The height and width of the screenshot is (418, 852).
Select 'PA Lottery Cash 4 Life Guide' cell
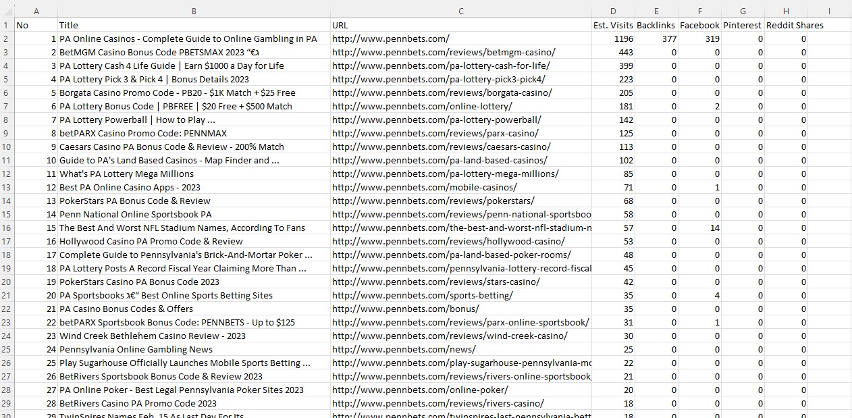pyautogui.click(x=194, y=66)
